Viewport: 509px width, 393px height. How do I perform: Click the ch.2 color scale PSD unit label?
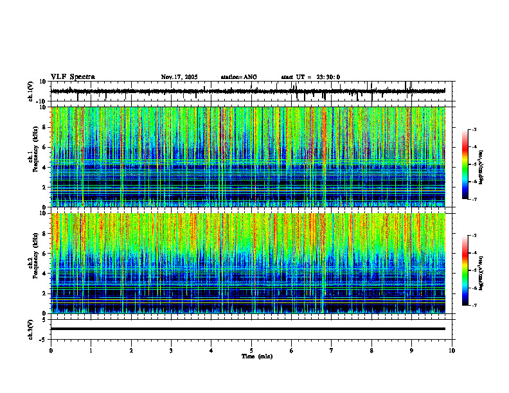pyautogui.click(x=481, y=273)
